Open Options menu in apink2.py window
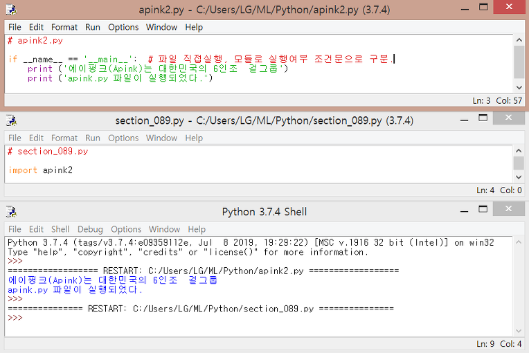Image resolution: width=529 pixels, height=353 pixels. tap(123, 27)
